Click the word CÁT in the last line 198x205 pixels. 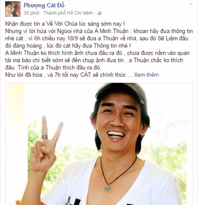pyautogui.click(x=86, y=75)
